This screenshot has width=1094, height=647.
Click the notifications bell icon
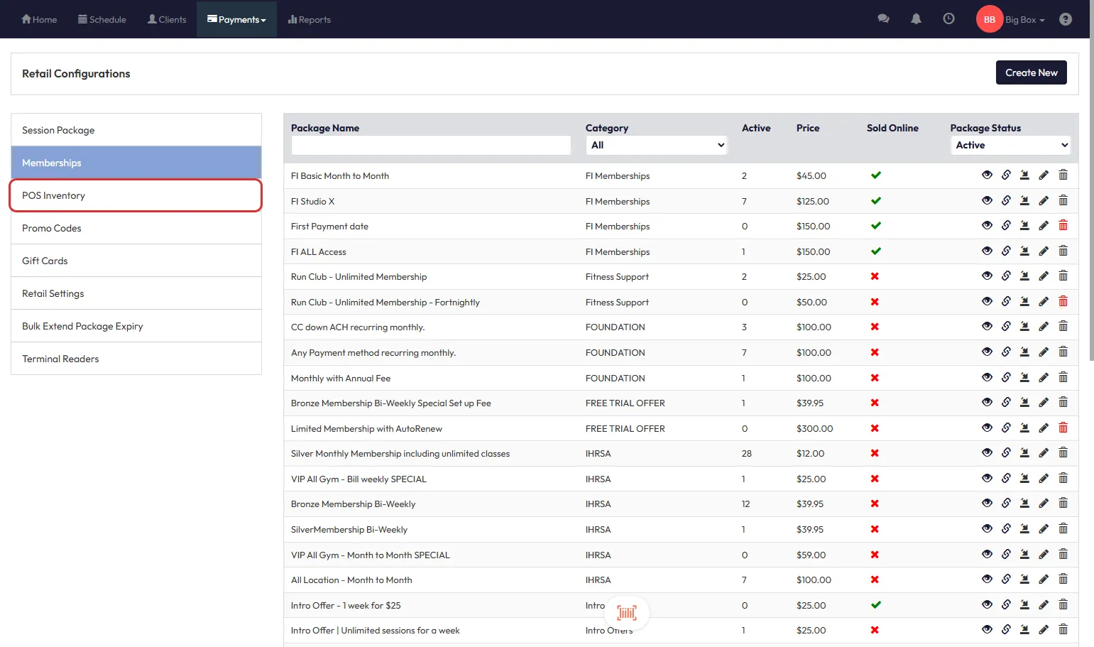click(916, 19)
